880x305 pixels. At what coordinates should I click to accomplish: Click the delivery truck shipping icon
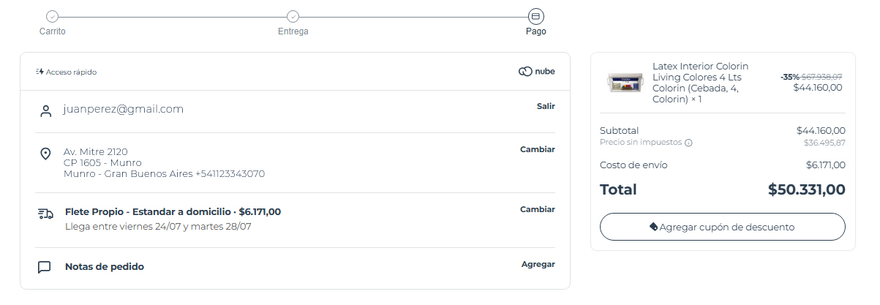[x=46, y=214]
